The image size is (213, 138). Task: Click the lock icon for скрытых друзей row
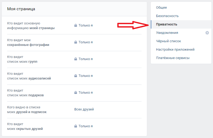point(76,126)
